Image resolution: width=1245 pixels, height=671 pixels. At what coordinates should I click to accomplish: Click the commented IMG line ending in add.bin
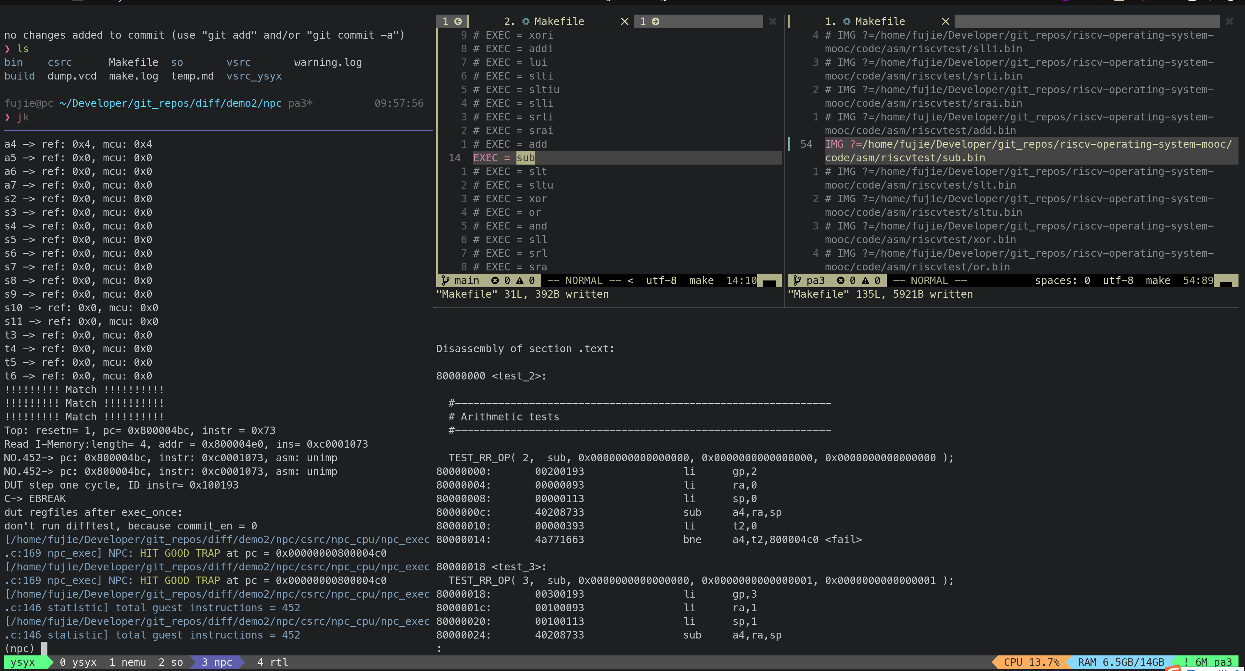tap(1019, 124)
